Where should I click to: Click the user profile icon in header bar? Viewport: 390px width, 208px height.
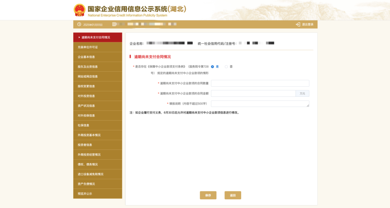(114, 24)
